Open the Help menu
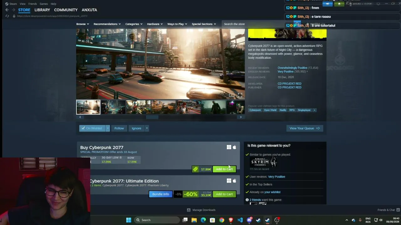This screenshot has height=225, width=401. pos(54,4)
